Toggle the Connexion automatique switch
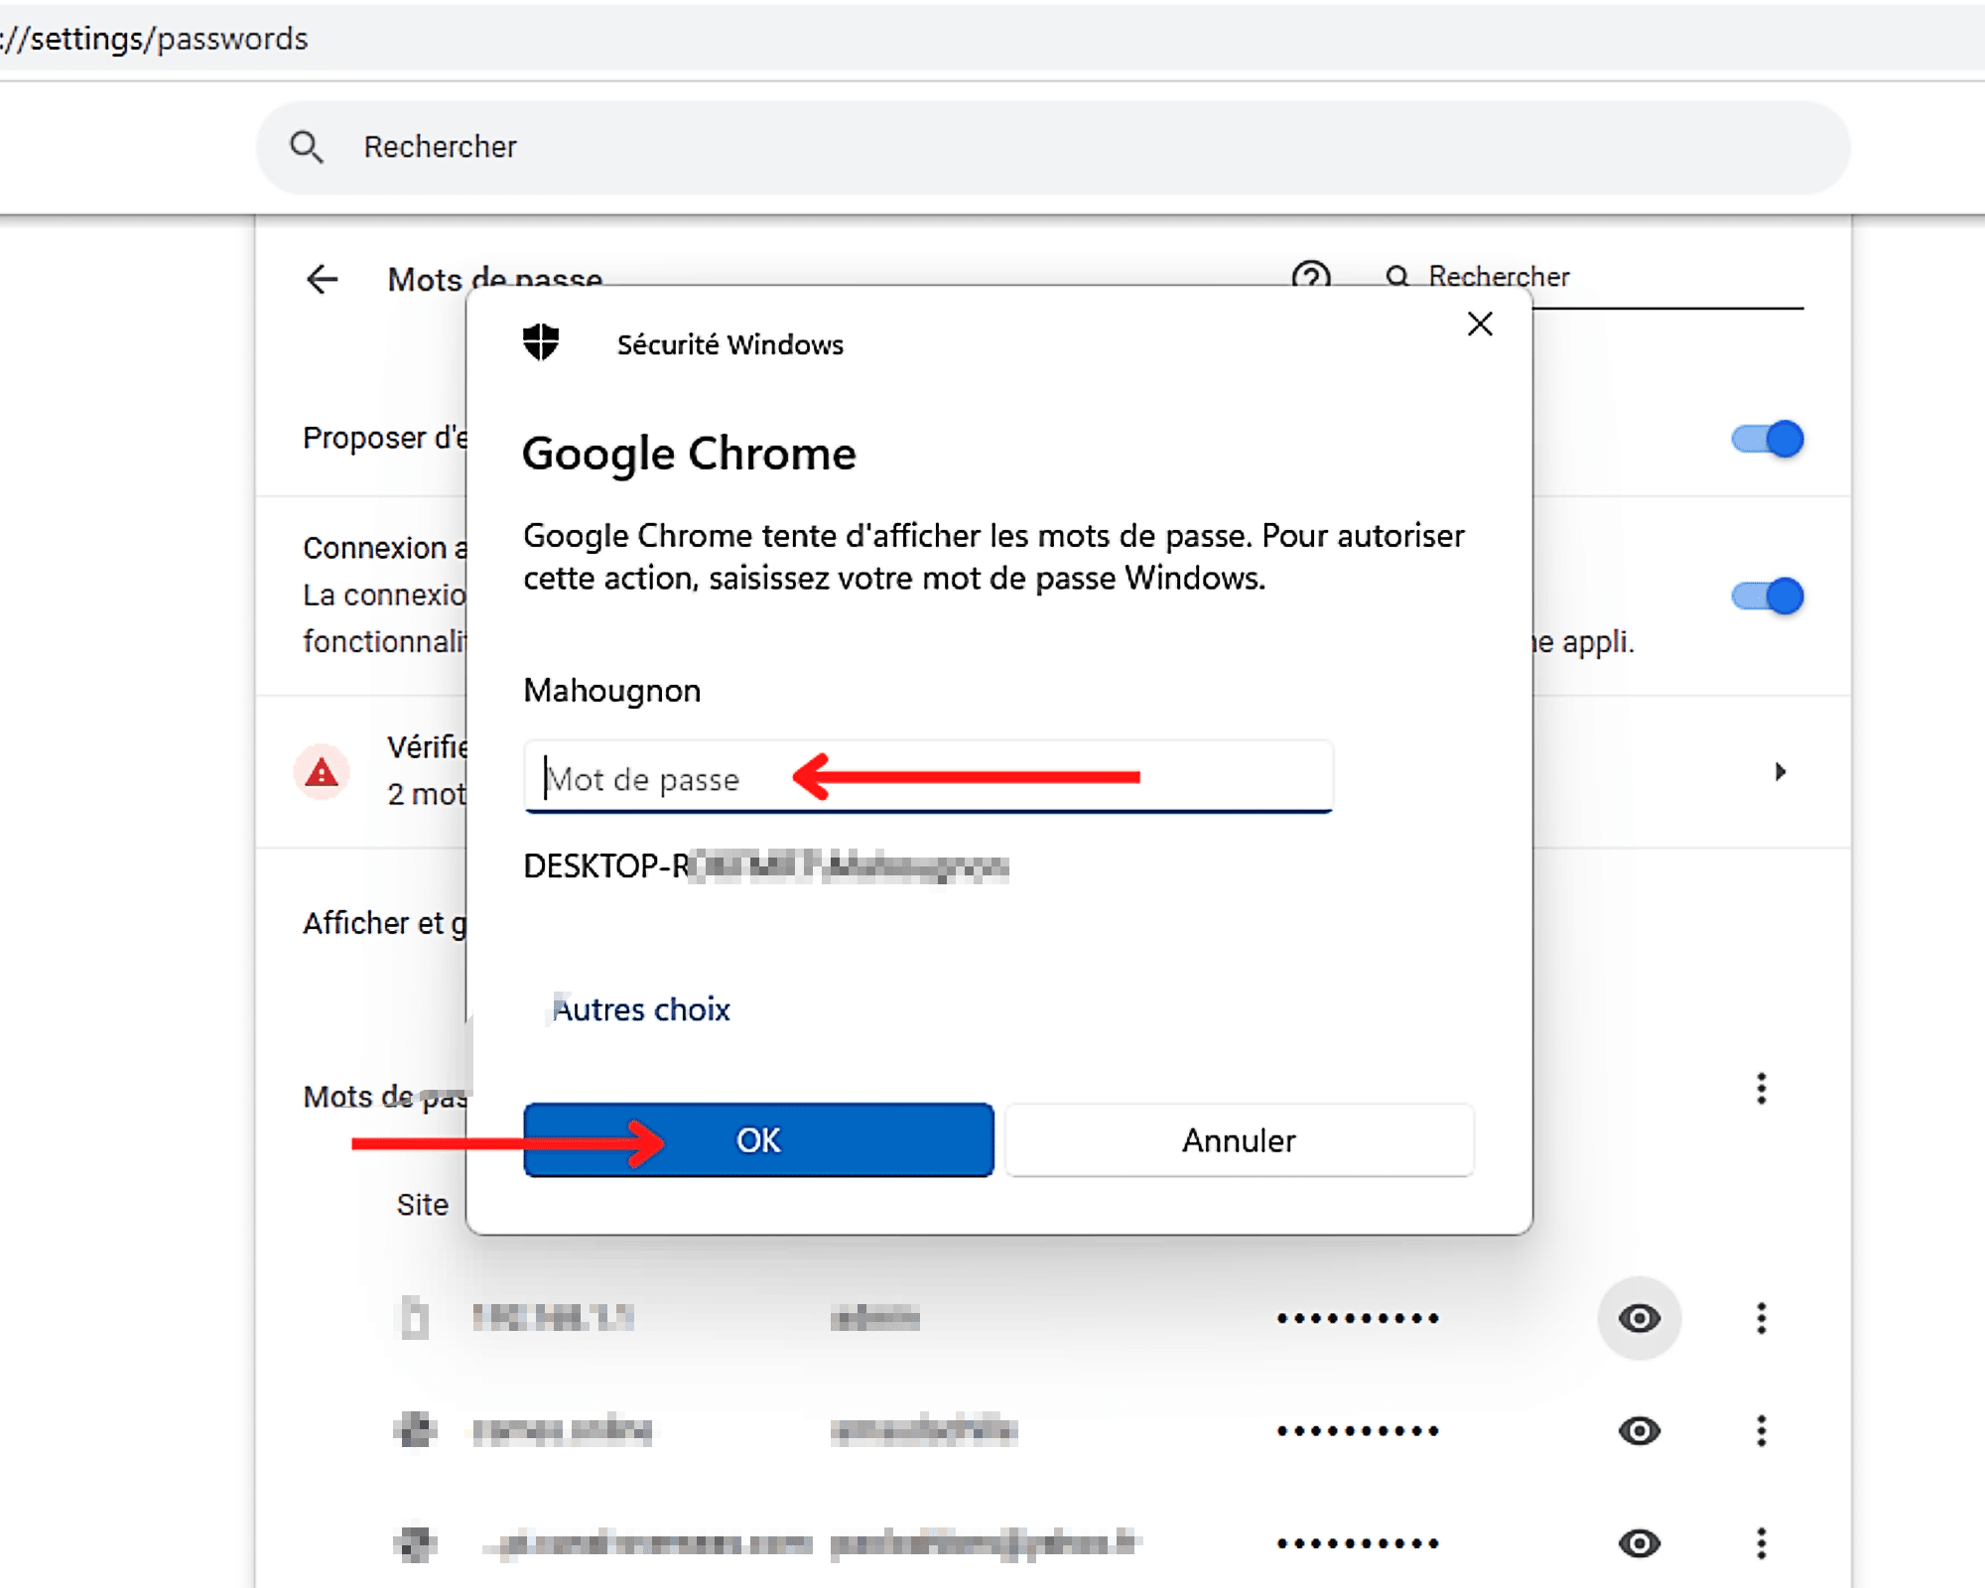 pos(1768,595)
